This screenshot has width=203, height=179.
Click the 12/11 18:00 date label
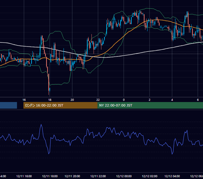[50, 176]
